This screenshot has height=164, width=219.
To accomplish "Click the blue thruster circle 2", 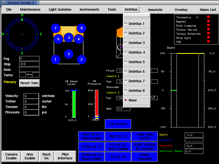I will pos(82,60).
